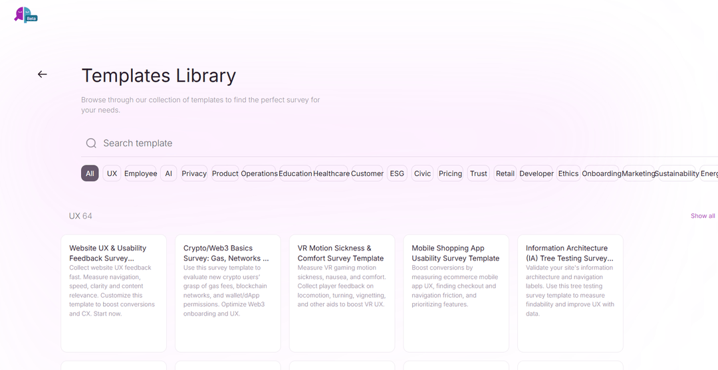
Task: Open VR Motion Sickness & Comfort Survey card
Action: [342, 293]
